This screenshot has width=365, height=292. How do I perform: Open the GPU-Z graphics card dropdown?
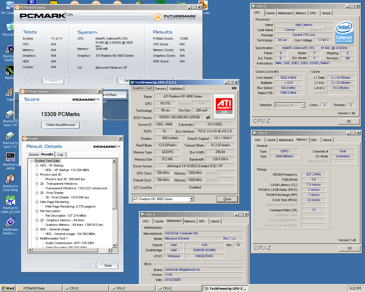tap(192, 199)
